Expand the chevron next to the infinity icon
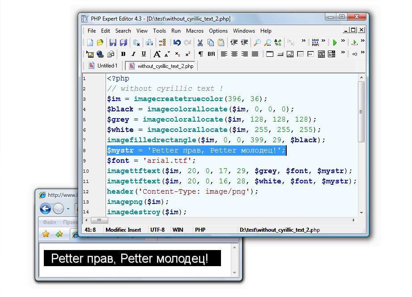 click(363, 52)
